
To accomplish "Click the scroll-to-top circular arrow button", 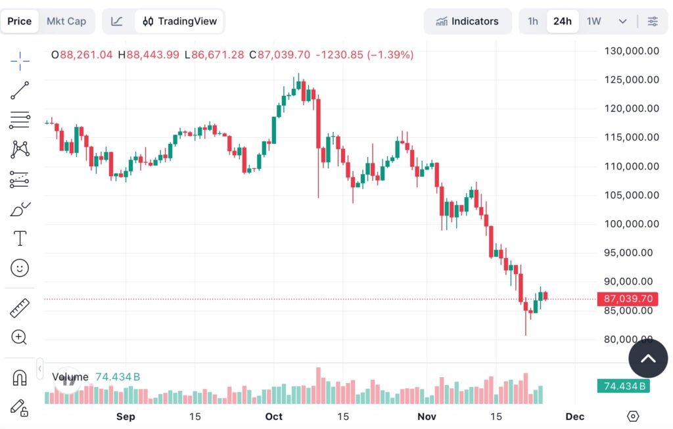I will pyautogui.click(x=648, y=359).
